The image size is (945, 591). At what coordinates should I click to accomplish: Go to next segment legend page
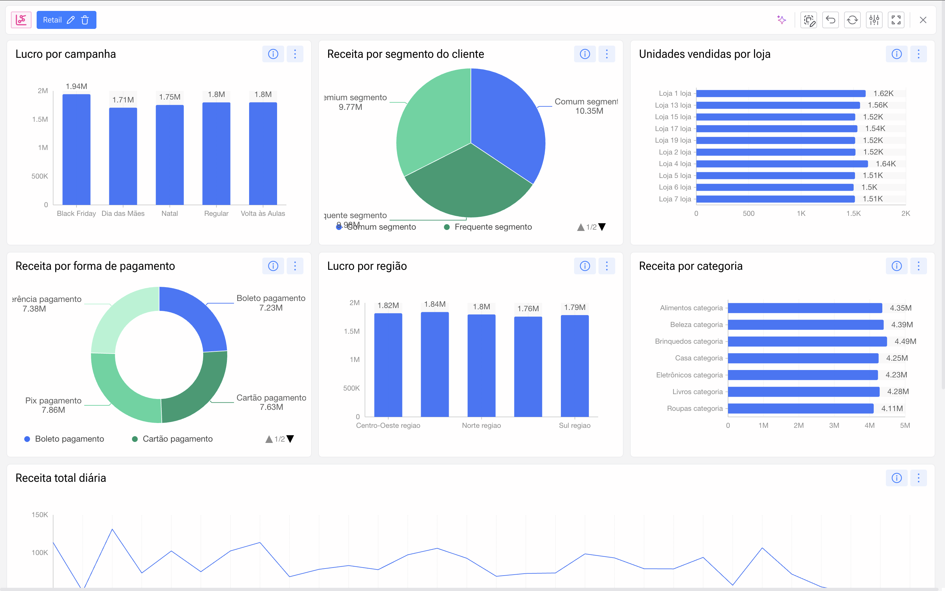pos(602,227)
